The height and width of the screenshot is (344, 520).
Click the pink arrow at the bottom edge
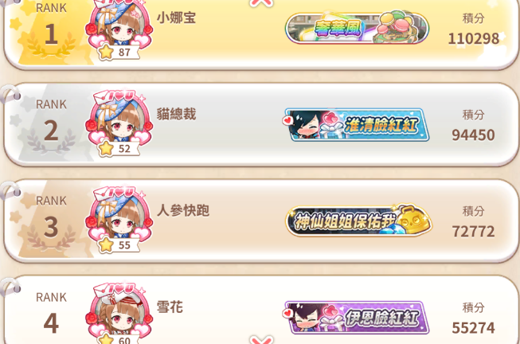pos(261,340)
